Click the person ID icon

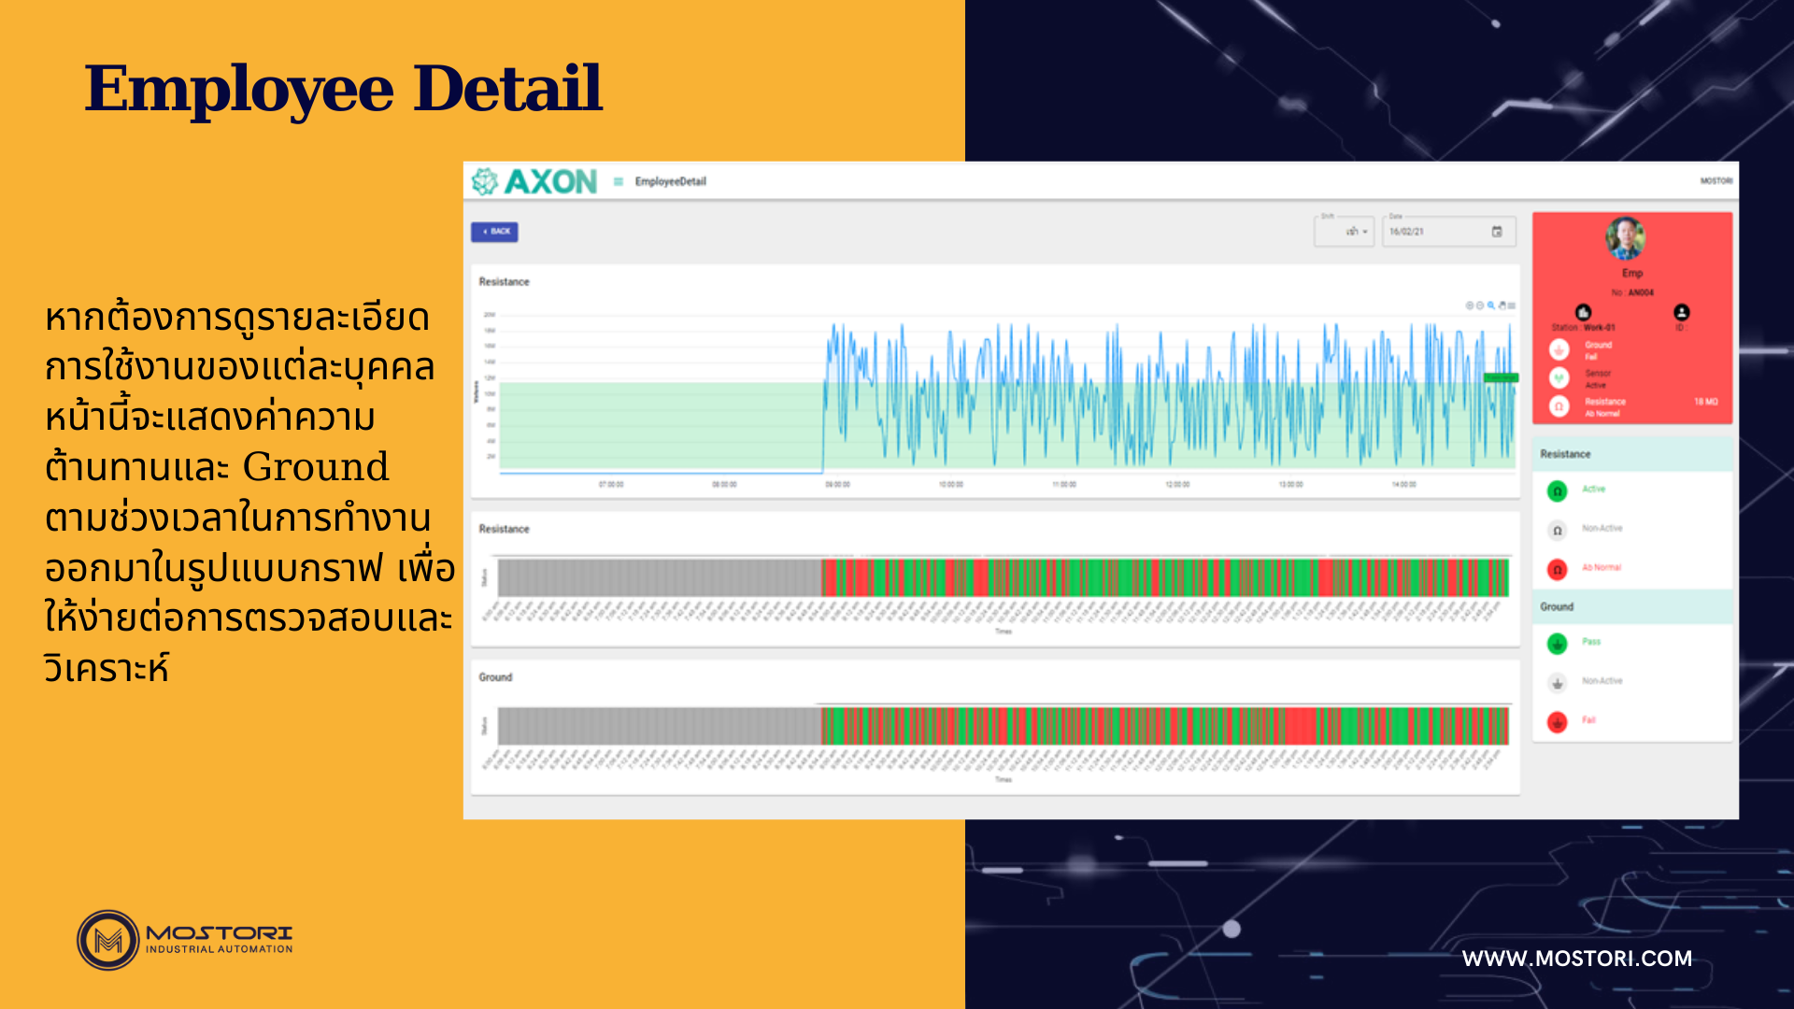point(1682,312)
